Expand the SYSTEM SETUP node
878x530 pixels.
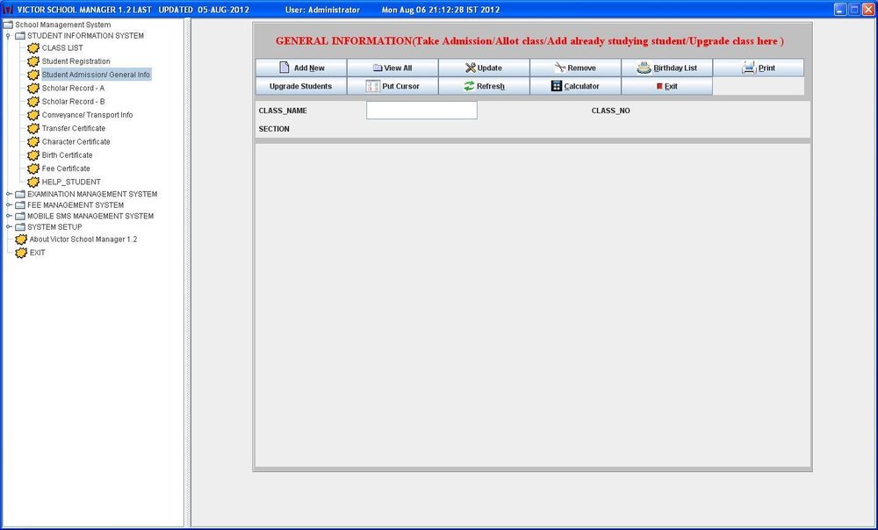pyautogui.click(x=9, y=226)
